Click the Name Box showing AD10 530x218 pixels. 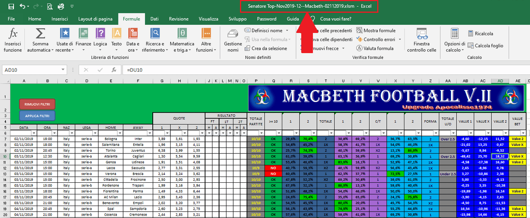[x=31, y=70]
